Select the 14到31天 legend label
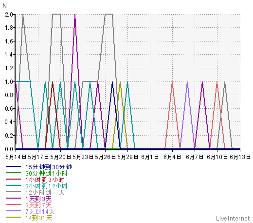The image size is (253, 223). [39, 218]
